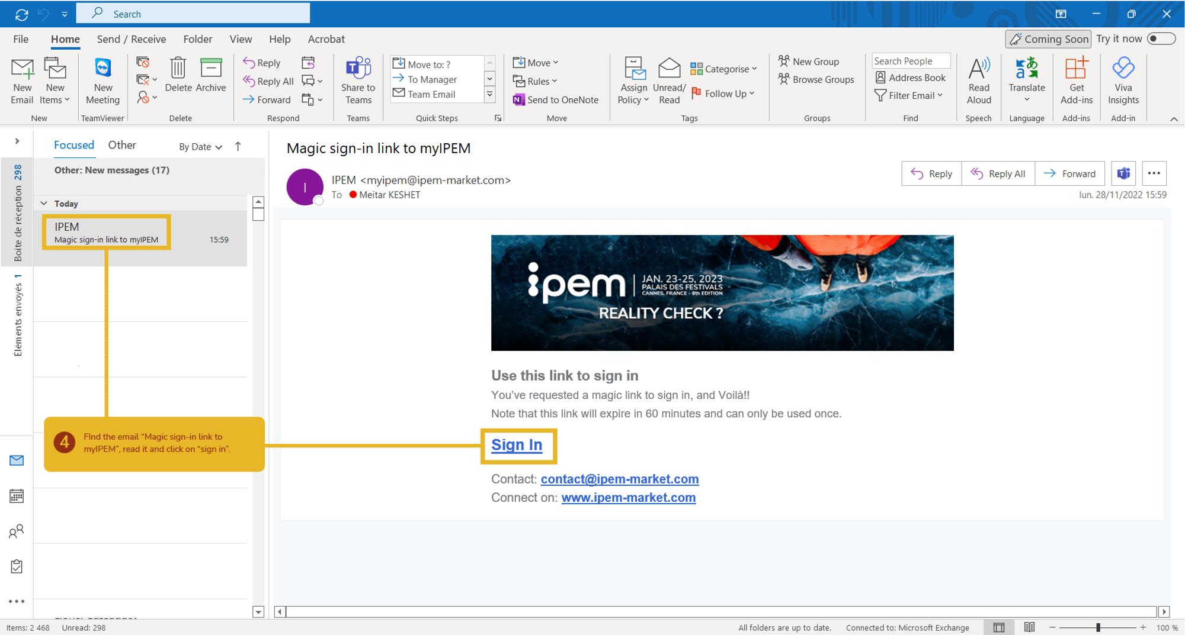Open the Categorise dropdown
The image size is (1185, 635).
point(723,69)
